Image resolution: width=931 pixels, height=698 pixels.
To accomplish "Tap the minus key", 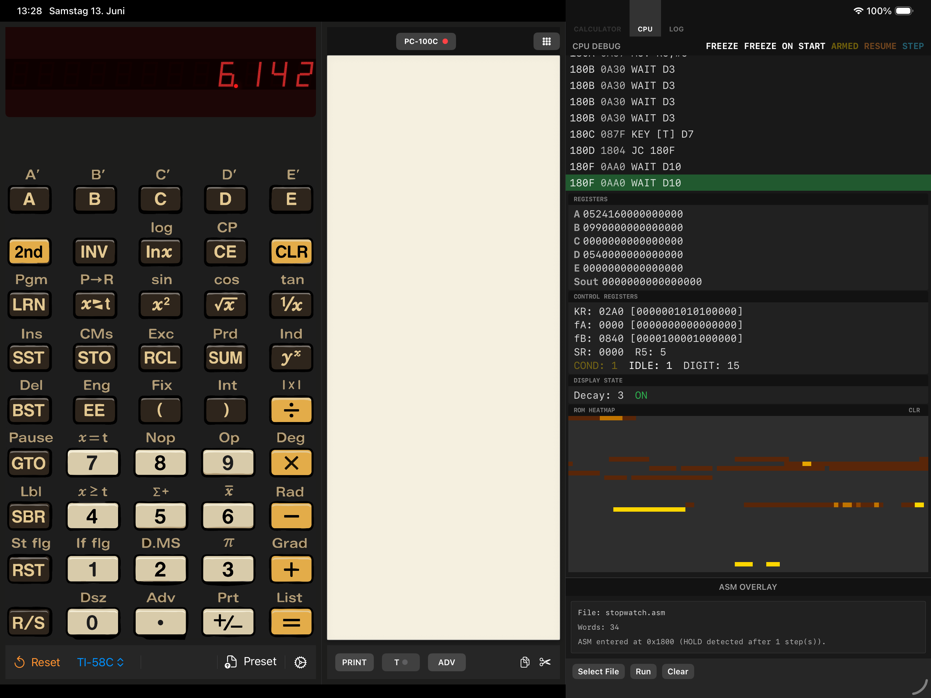I will pyautogui.click(x=291, y=516).
